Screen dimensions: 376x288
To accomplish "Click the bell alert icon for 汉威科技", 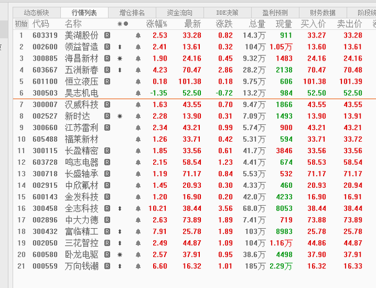I will [x=138, y=105].
